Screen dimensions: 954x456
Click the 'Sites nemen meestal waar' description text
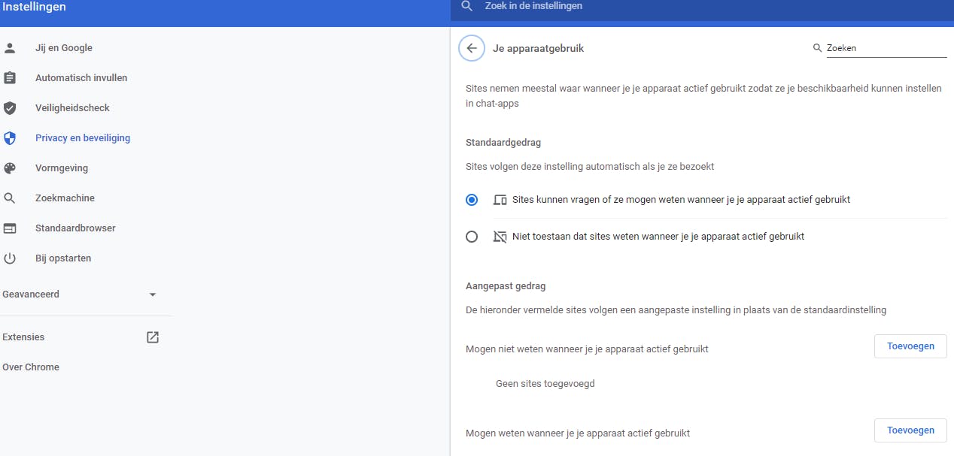pos(703,95)
